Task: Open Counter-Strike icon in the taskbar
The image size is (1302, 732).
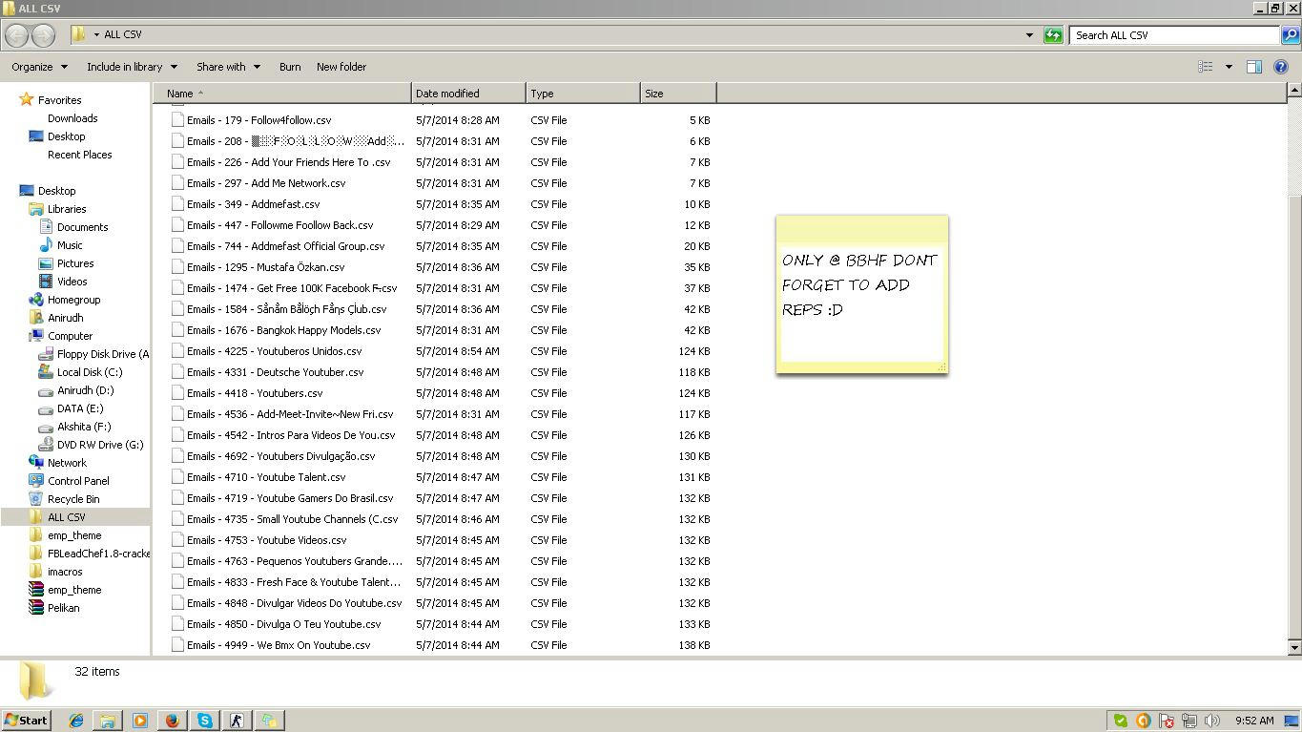Action: [x=237, y=721]
